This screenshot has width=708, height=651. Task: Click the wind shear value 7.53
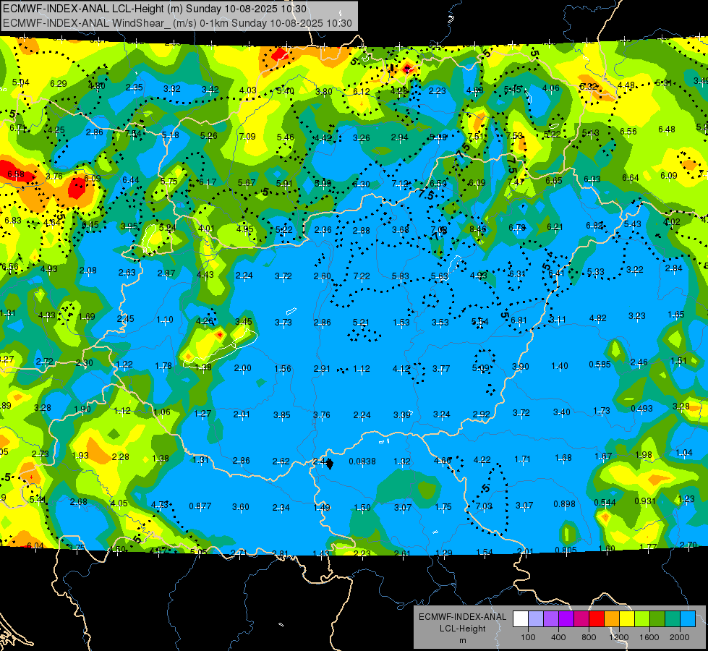[514, 135]
